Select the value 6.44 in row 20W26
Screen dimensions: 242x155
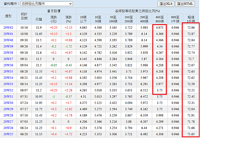point(144,128)
